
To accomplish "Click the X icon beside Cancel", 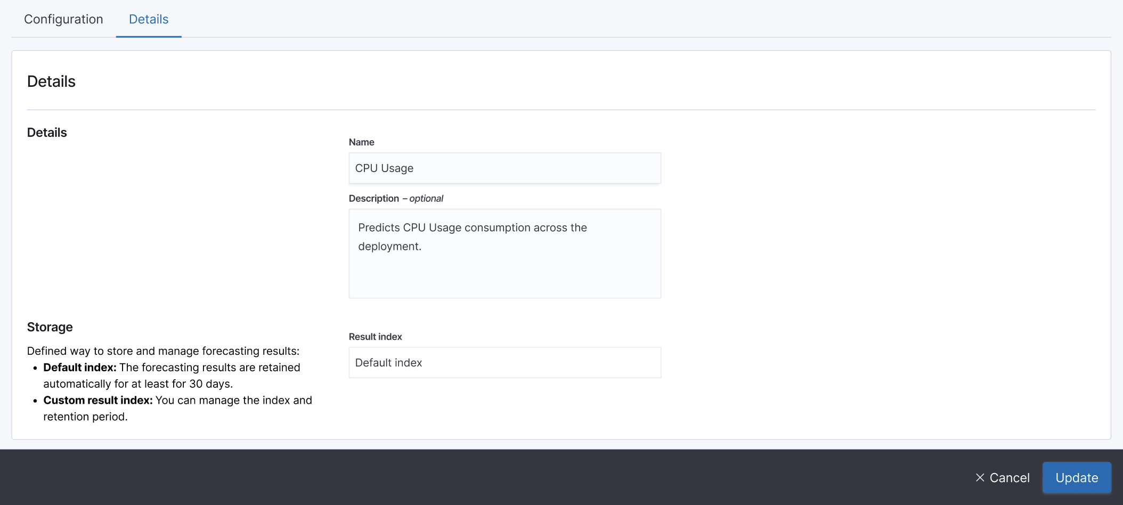I will pos(979,477).
